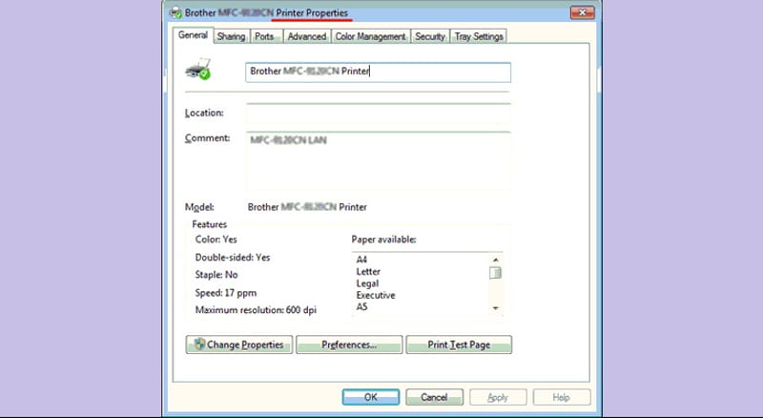763x418 pixels.
Task: Click the printer name input field
Action: tap(378, 72)
